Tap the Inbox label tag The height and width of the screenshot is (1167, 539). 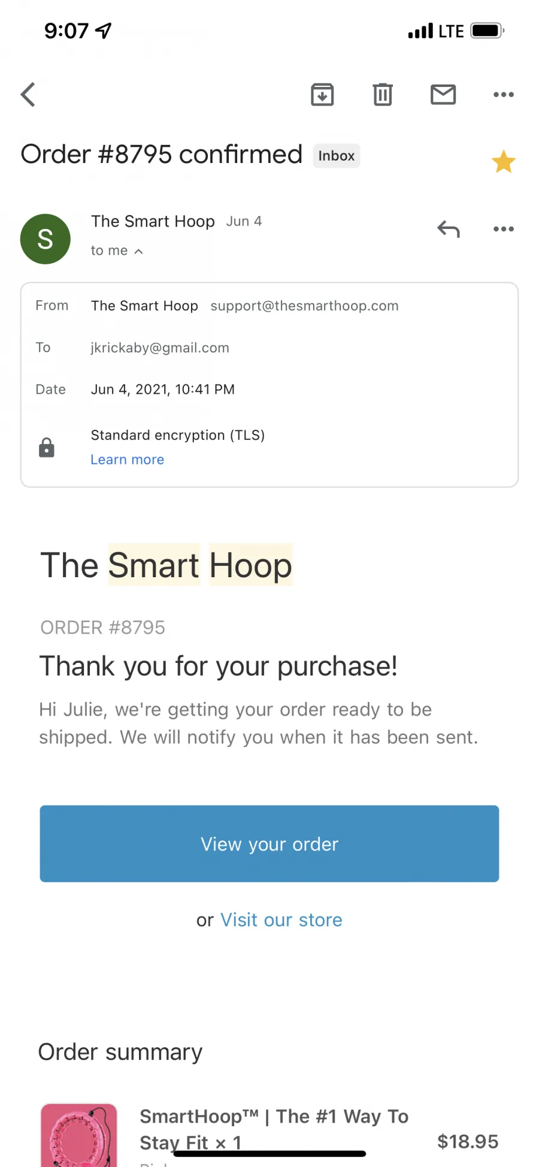coord(337,156)
